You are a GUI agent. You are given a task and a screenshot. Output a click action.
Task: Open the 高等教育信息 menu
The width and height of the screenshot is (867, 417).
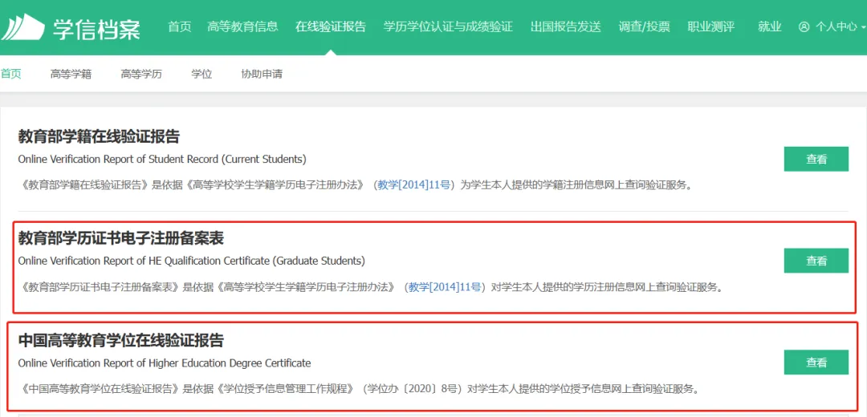point(242,26)
